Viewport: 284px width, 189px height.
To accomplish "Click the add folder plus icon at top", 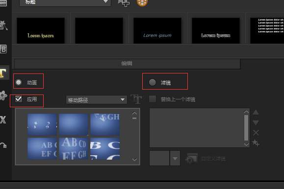I will (x=124, y=2).
